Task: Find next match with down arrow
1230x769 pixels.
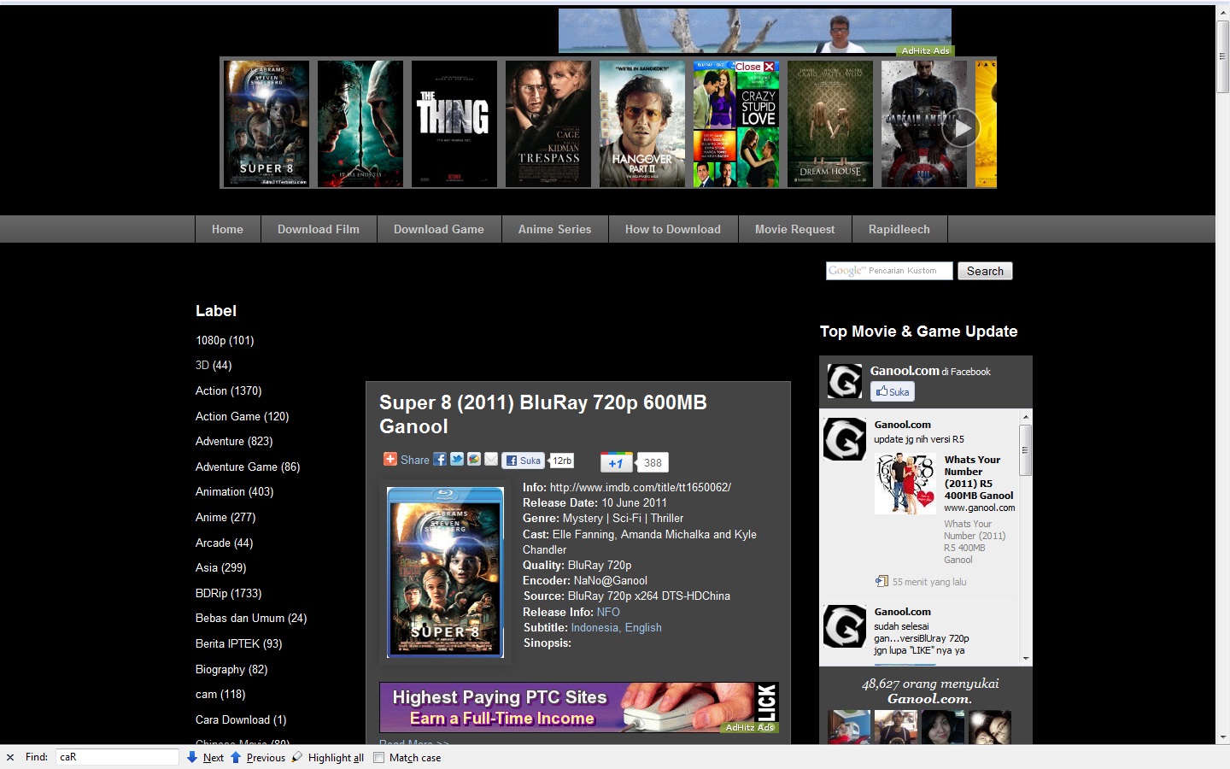Action: [x=205, y=757]
